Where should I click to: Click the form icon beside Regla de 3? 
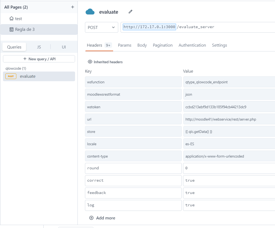point(12,29)
